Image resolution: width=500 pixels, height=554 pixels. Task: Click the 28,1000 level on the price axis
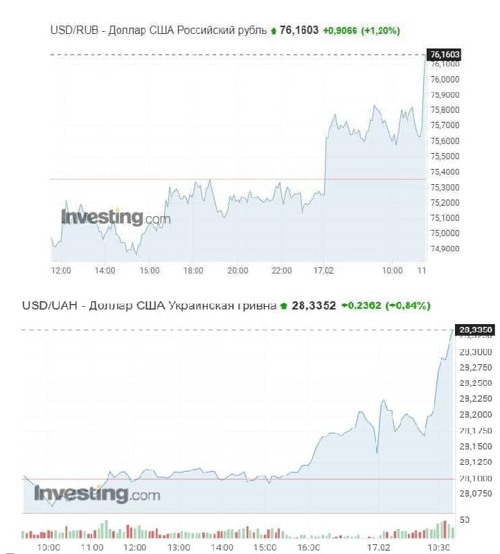click(x=474, y=478)
